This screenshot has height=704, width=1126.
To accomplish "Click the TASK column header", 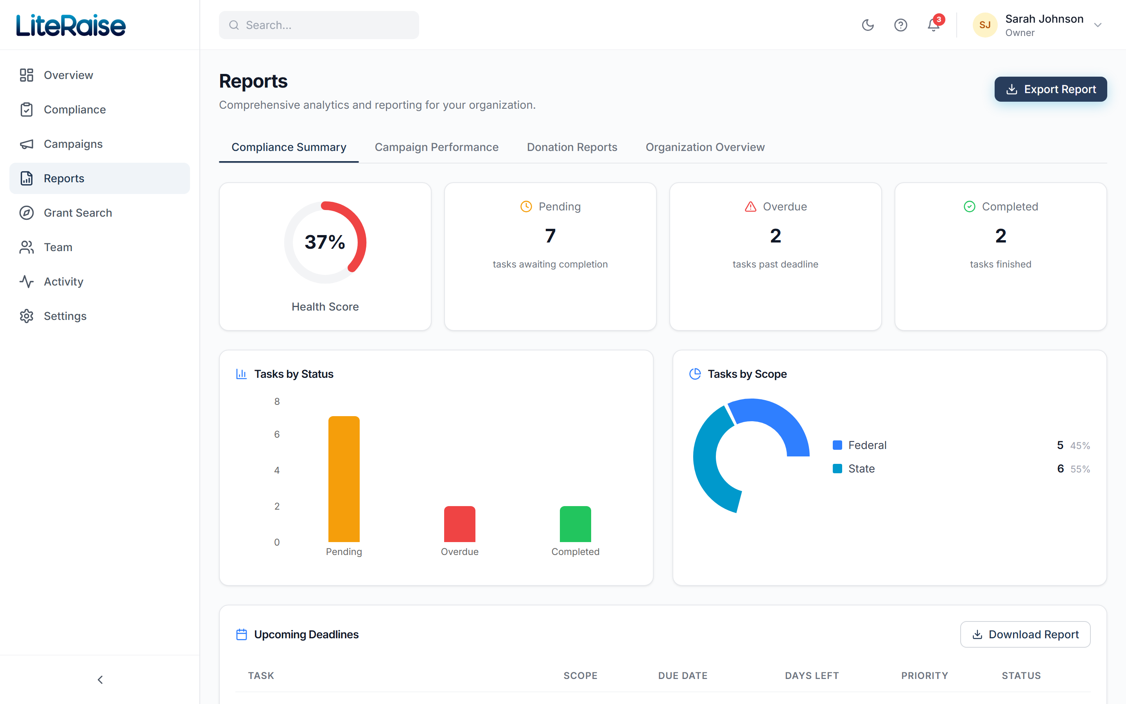I will pos(261,675).
